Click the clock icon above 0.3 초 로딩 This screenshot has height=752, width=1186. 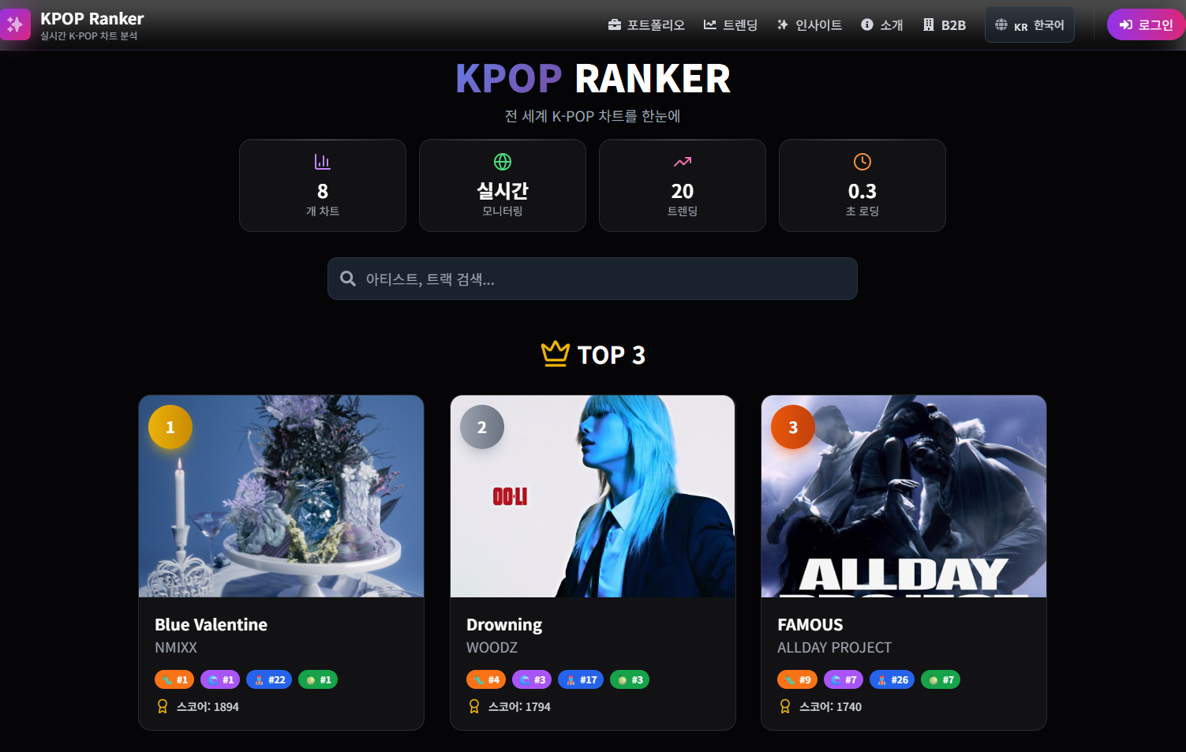(862, 162)
